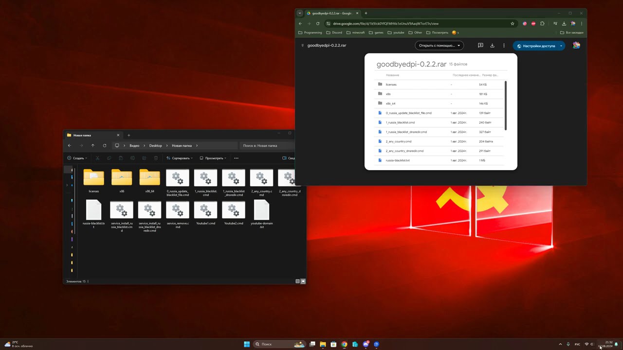The height and width of the screenshot is (350, 623).
Task: Select the Youtube1.cmd file
Action: pyautogui.click(x=205, y=213)
